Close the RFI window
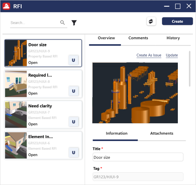The width and height of the screenshot is (196, 185). (189, 6)
